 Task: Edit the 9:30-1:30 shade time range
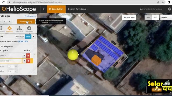click(23, 41)
